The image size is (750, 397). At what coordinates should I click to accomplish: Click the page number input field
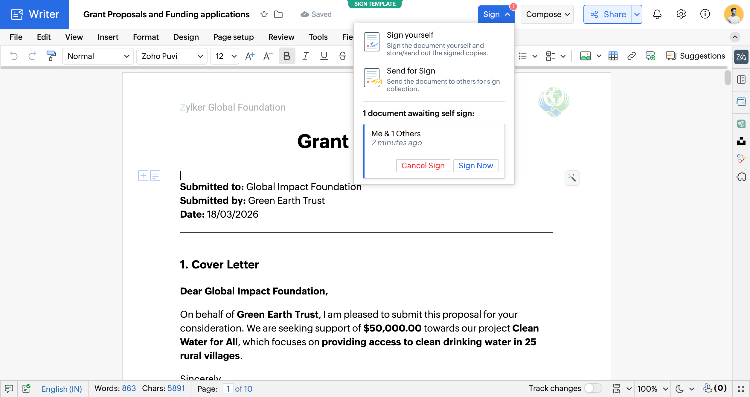point(228,389)
